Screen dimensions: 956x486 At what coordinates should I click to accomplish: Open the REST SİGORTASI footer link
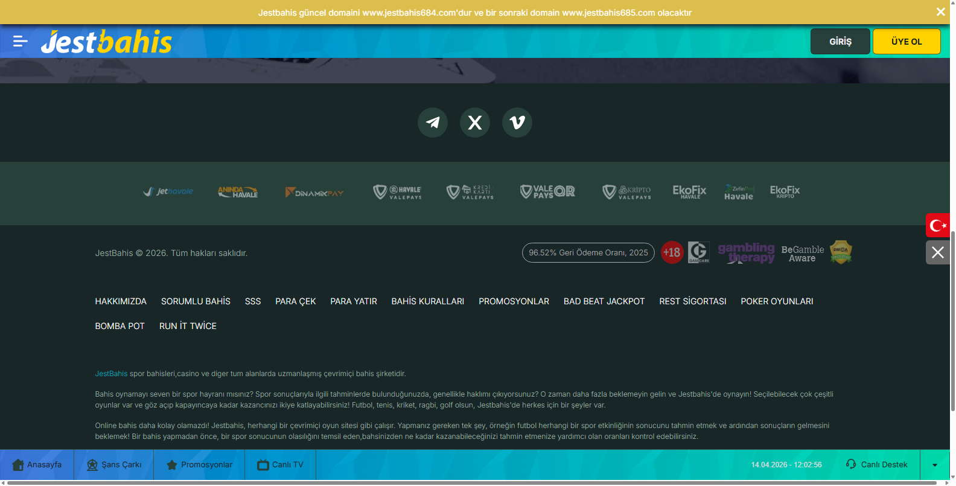pos(693,301)
